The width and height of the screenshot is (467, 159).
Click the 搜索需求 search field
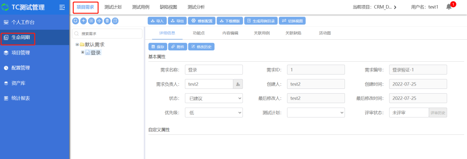click(x=107, y=33)
